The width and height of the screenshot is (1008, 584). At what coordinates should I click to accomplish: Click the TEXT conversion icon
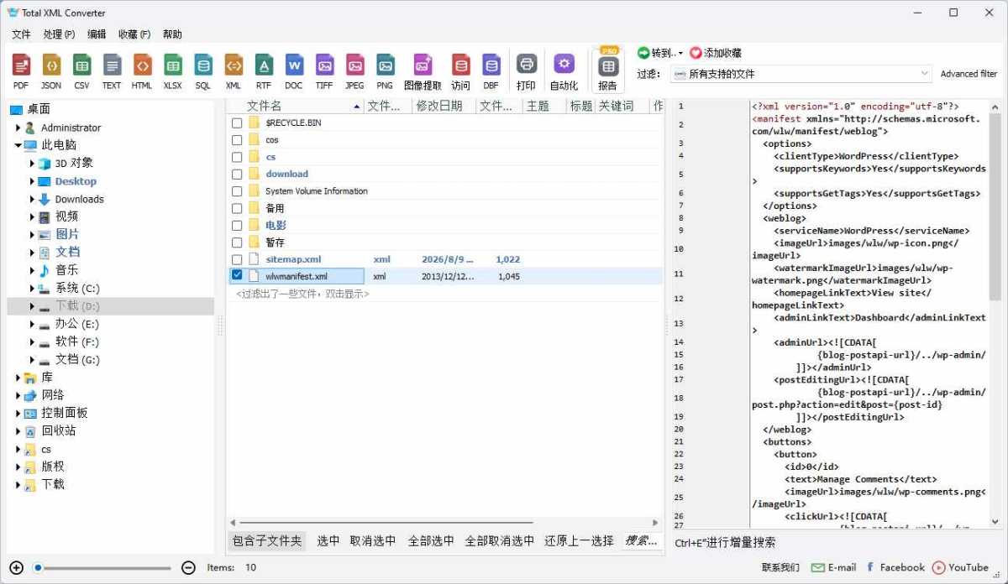[x=112, y=71]
